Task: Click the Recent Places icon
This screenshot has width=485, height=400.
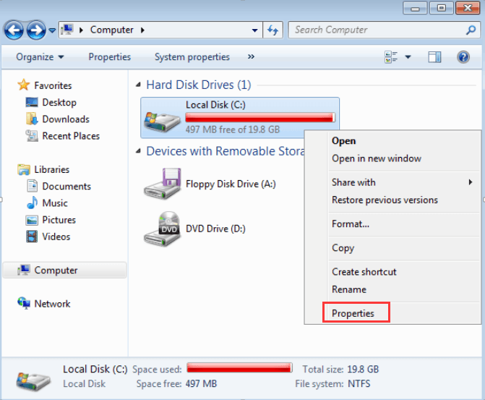Action: 32,136
